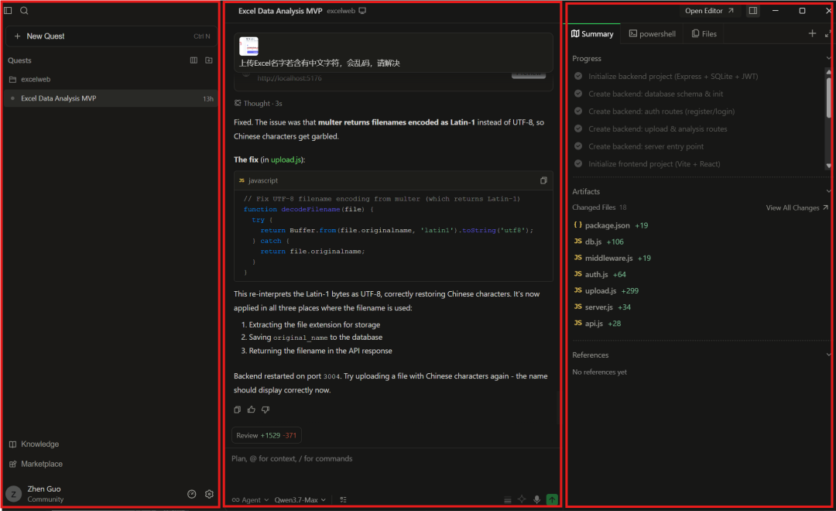Click the upload & analysis routes check circle

coord(578,129)
